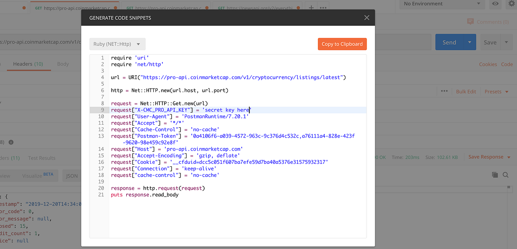Image resolution: width=517 pixels, height=249 pixels.
Task: Select the Headers (10) tab
Action: tap(28, 64)
